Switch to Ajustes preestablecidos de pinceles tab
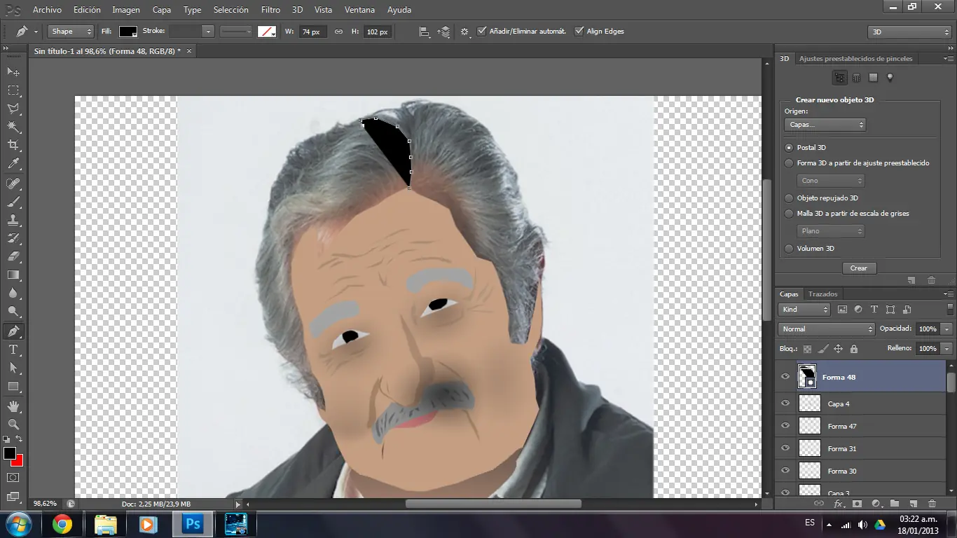The width and height of the screenshot is (957, 538). click(x=855, y=59)
